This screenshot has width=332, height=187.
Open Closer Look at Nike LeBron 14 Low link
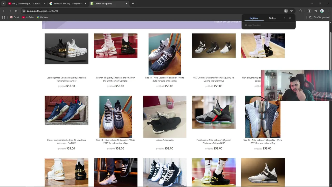coord(66,142)
